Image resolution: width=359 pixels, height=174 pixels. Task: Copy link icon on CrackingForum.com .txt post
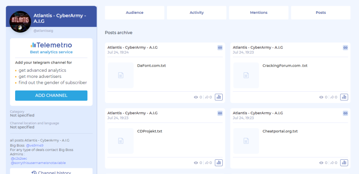point(345,48)
